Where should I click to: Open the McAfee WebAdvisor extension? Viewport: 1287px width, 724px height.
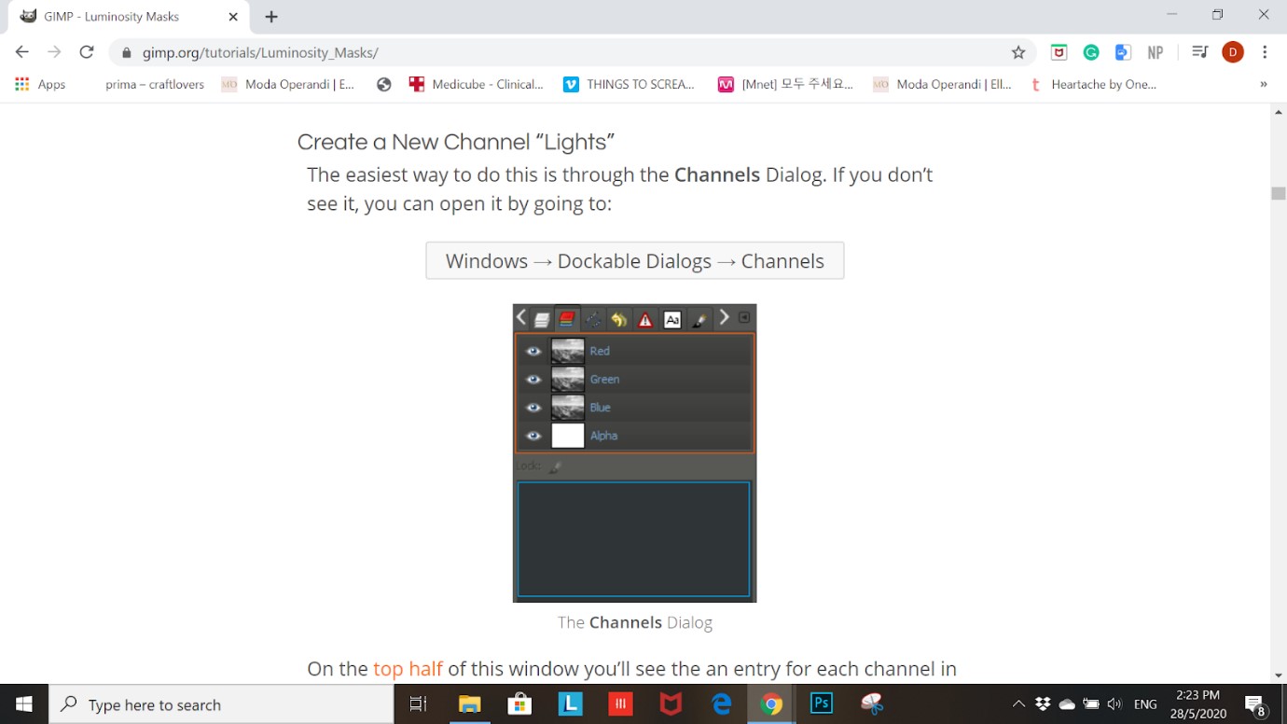(x=1059, y=53)
